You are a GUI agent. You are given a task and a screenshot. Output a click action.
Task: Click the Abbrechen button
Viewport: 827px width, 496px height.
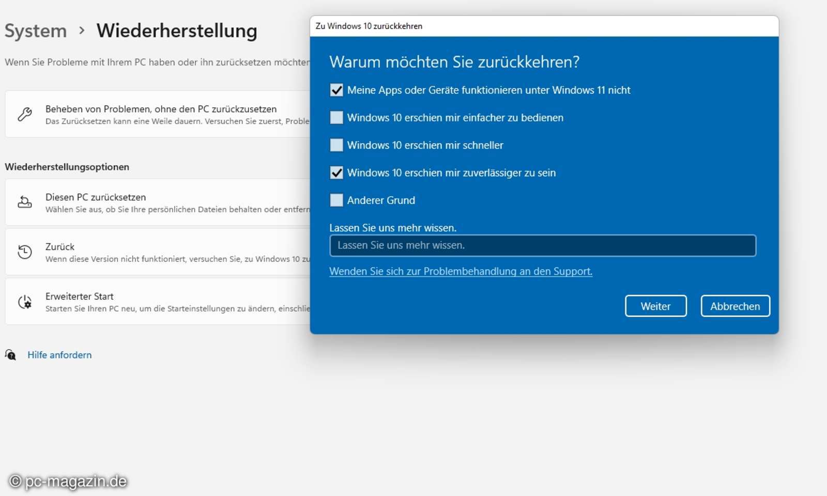click(x=735, y=306)
